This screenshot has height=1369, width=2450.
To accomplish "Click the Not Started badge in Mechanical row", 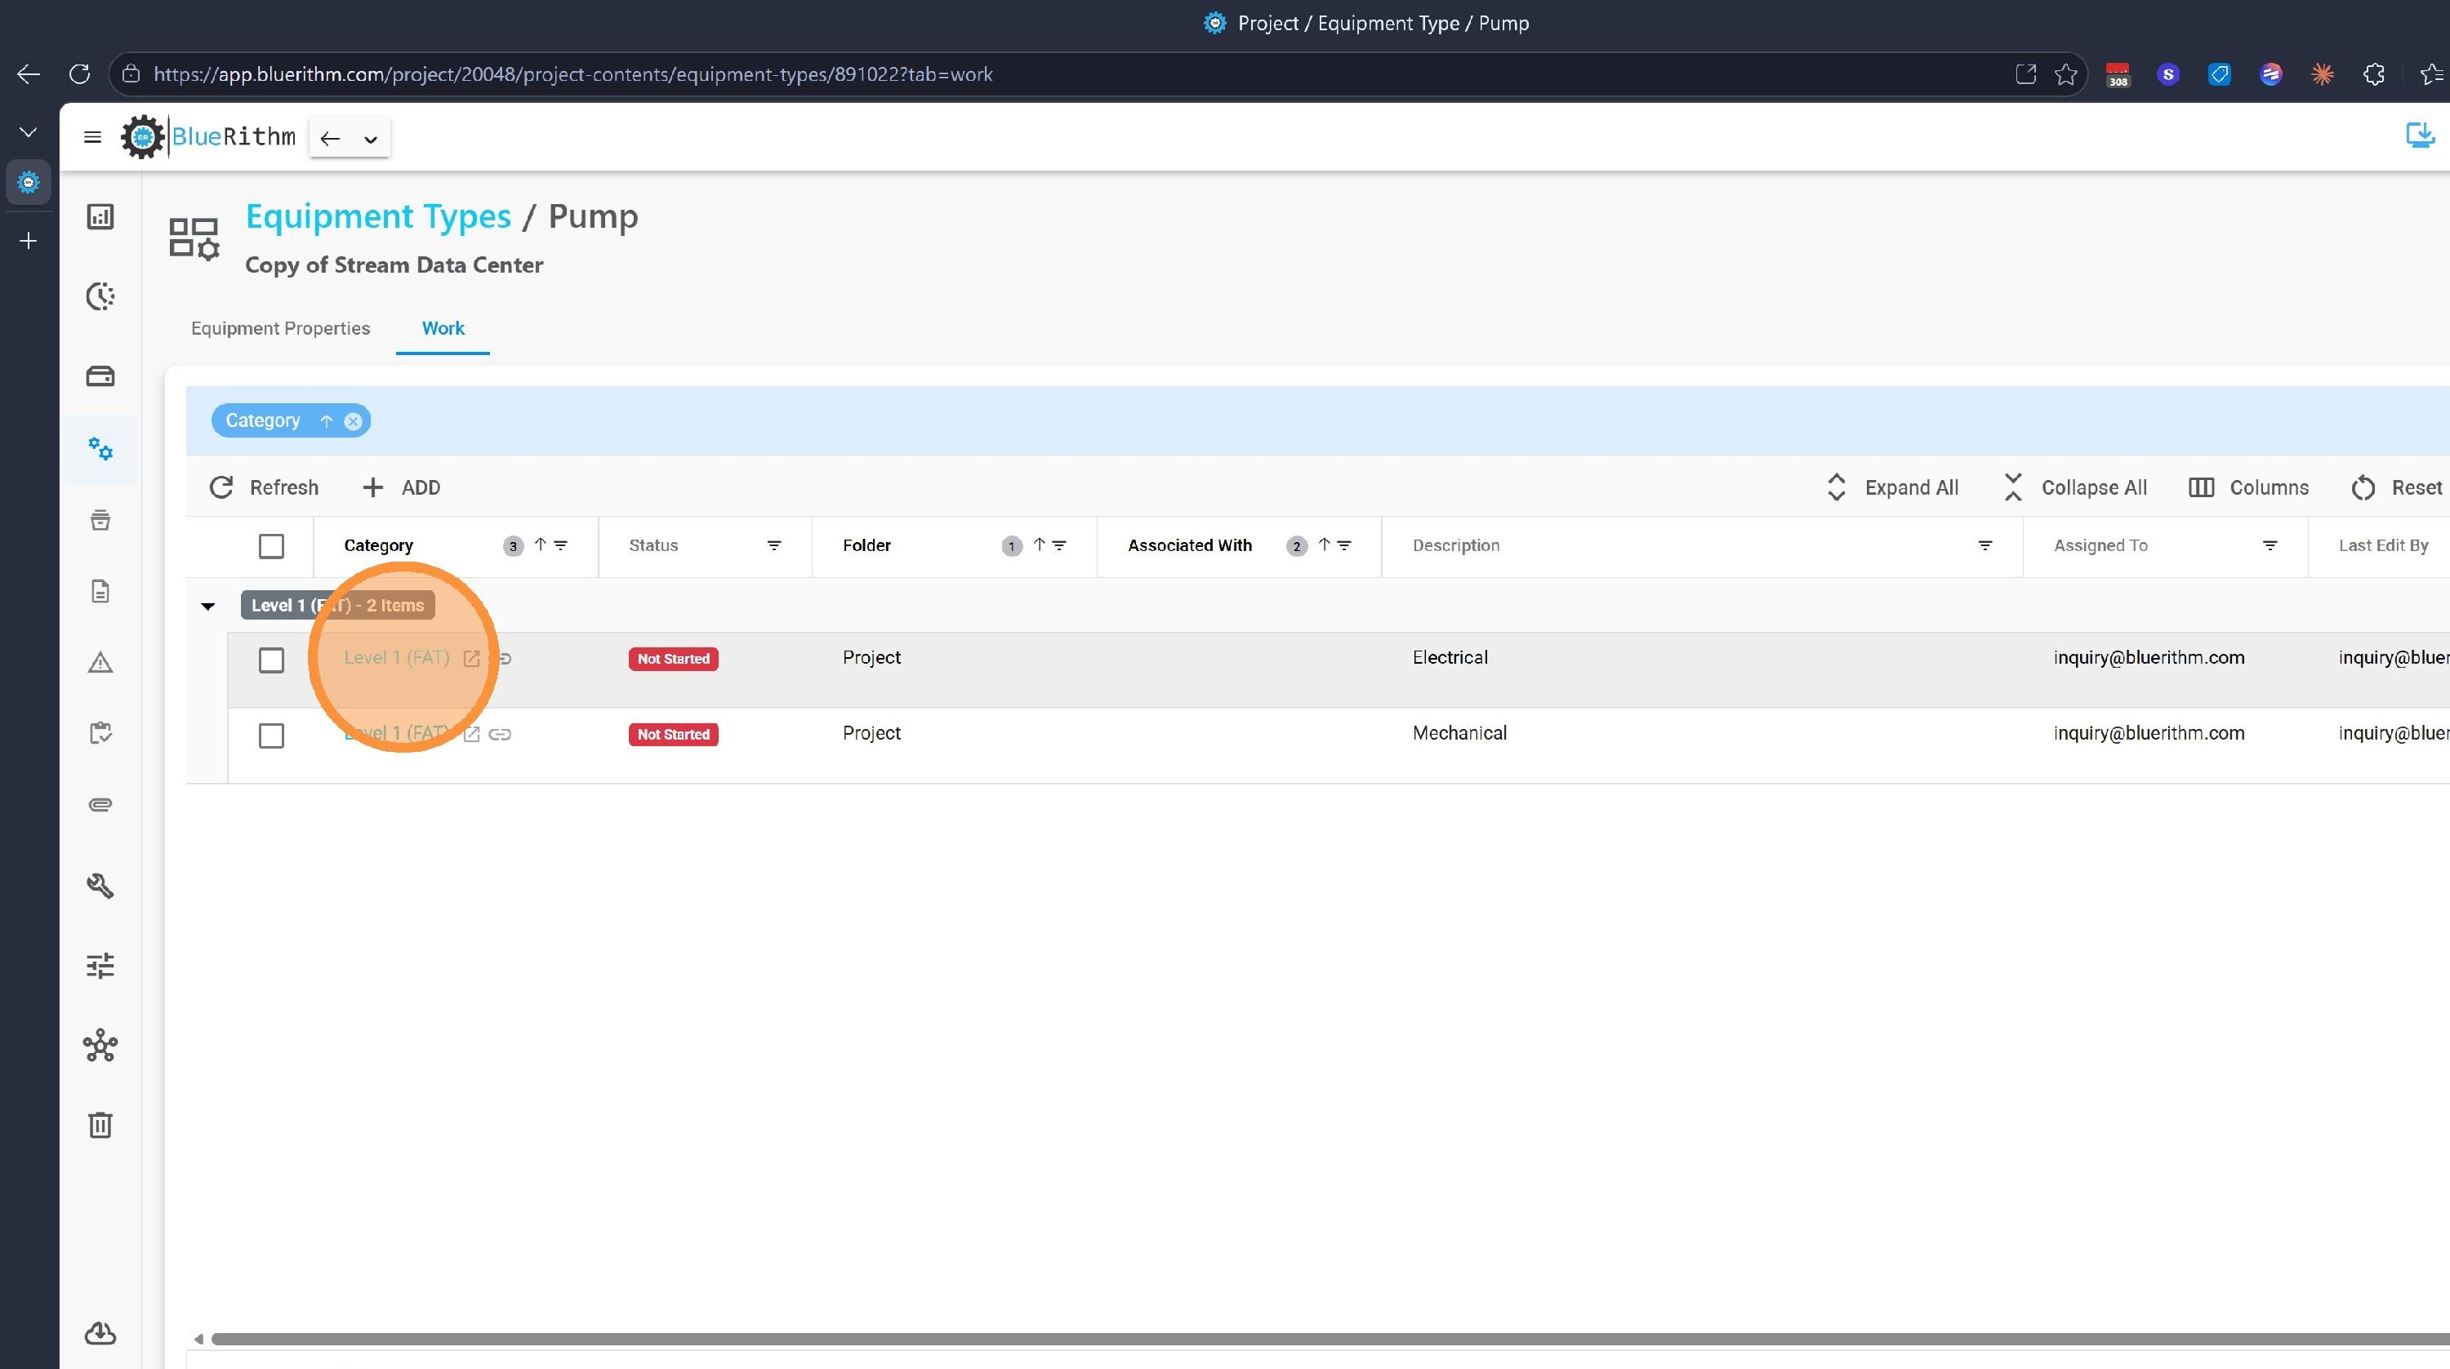I will tap(674, 735).
